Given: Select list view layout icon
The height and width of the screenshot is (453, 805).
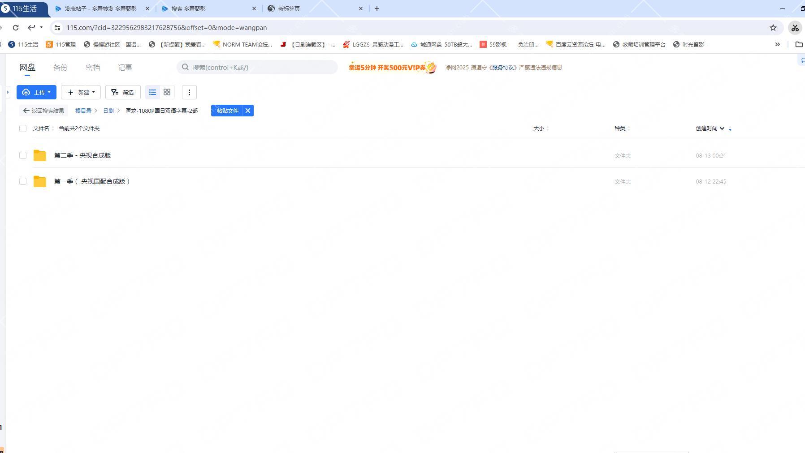Looking at the screenshot, I should (x=152, y=92).
